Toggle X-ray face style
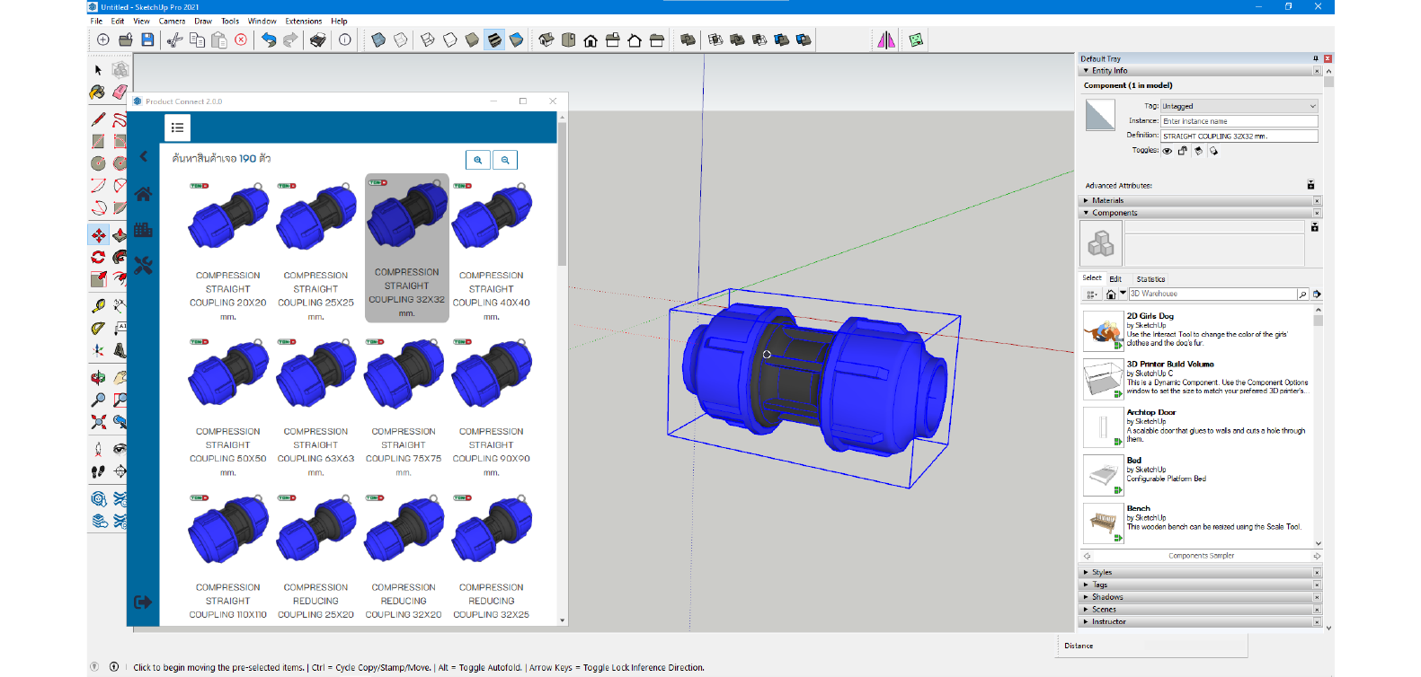This screenshot has height=677, width=1421. tap(378, 40)
